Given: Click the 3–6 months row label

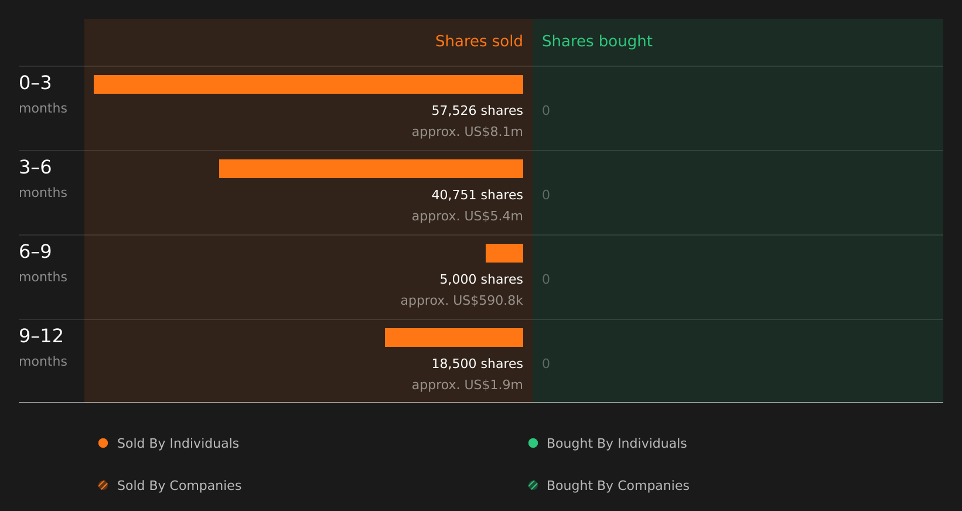Looking at the screenshot, I should [43, 178].
